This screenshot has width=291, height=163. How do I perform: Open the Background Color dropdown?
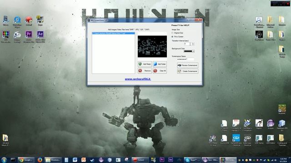(x=194, y=51)
